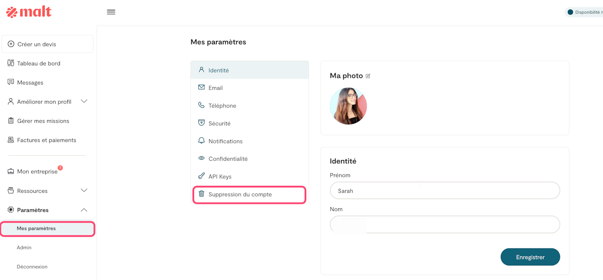
Task: Click the phone icon for Téléphone
Action: click(x=201, y=105)
